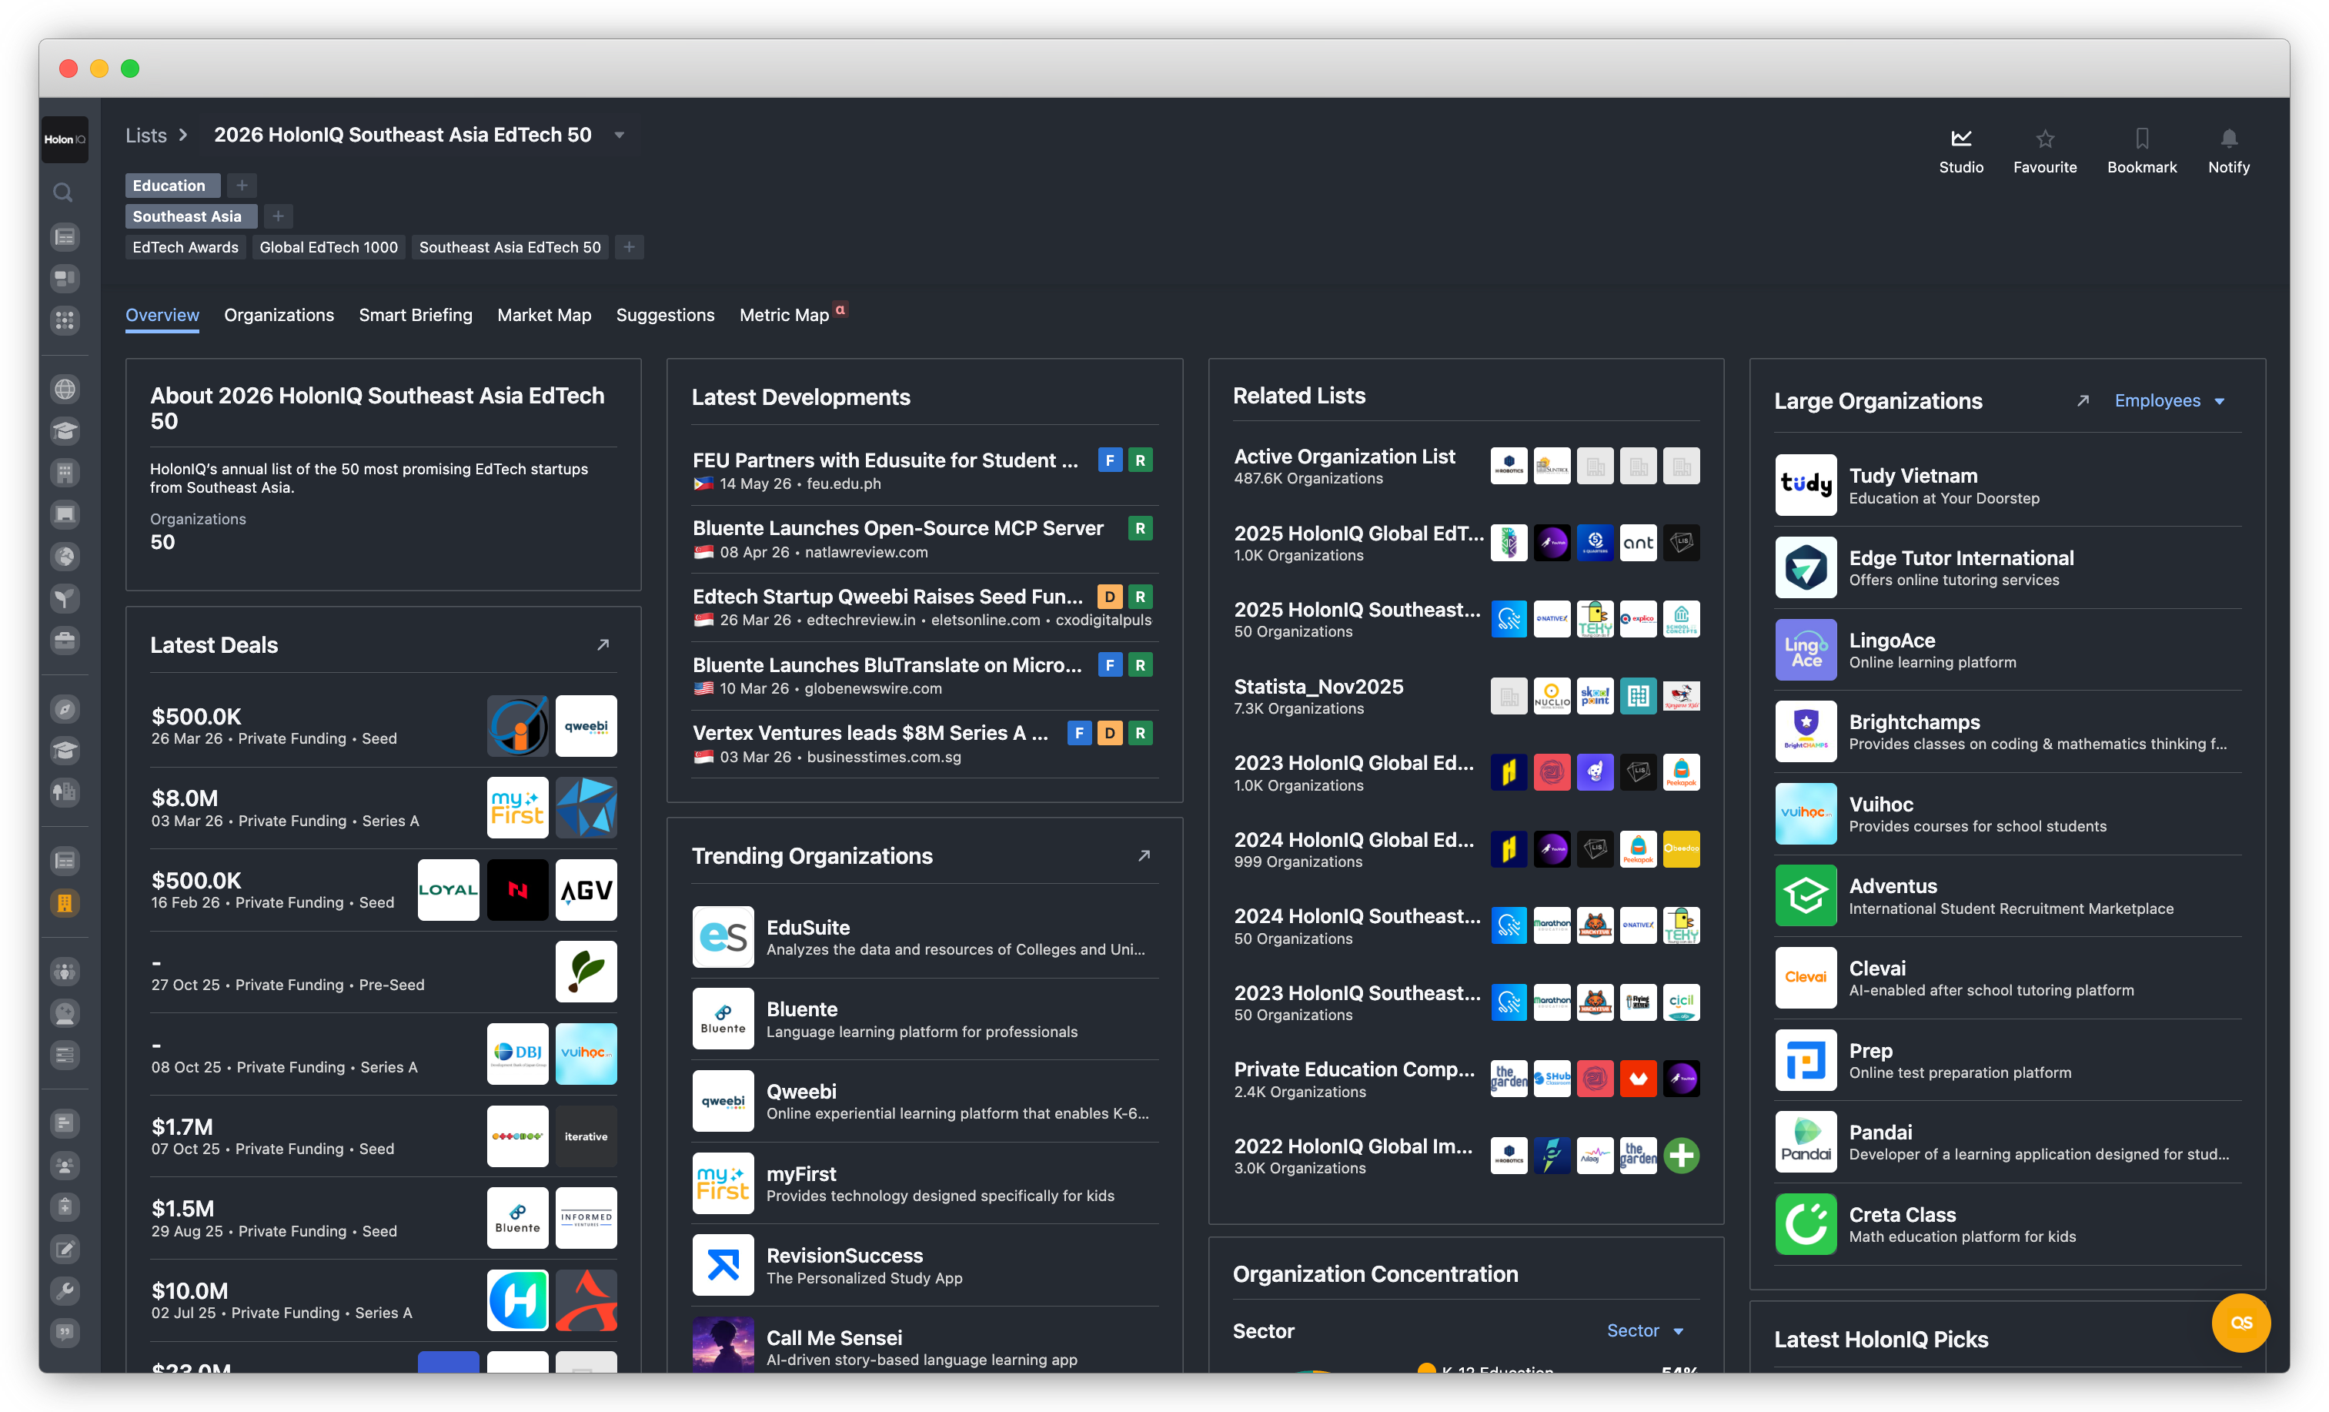Click the LingoAce logo
The height and width of the screenshot is (1412, 2329).
[1806, 650]
